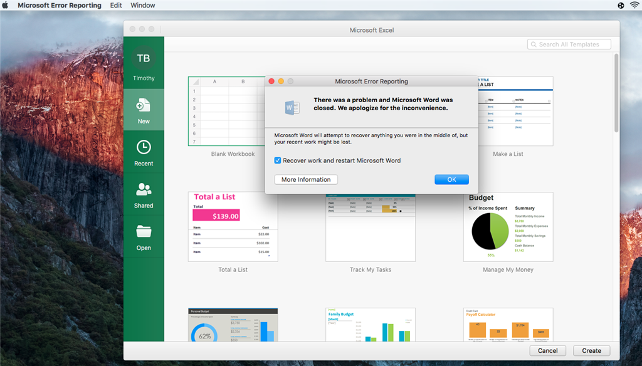Screen dimensions: 642x366
Task: Close the Error Reporting dialog with red button
Action: (271, 81)
